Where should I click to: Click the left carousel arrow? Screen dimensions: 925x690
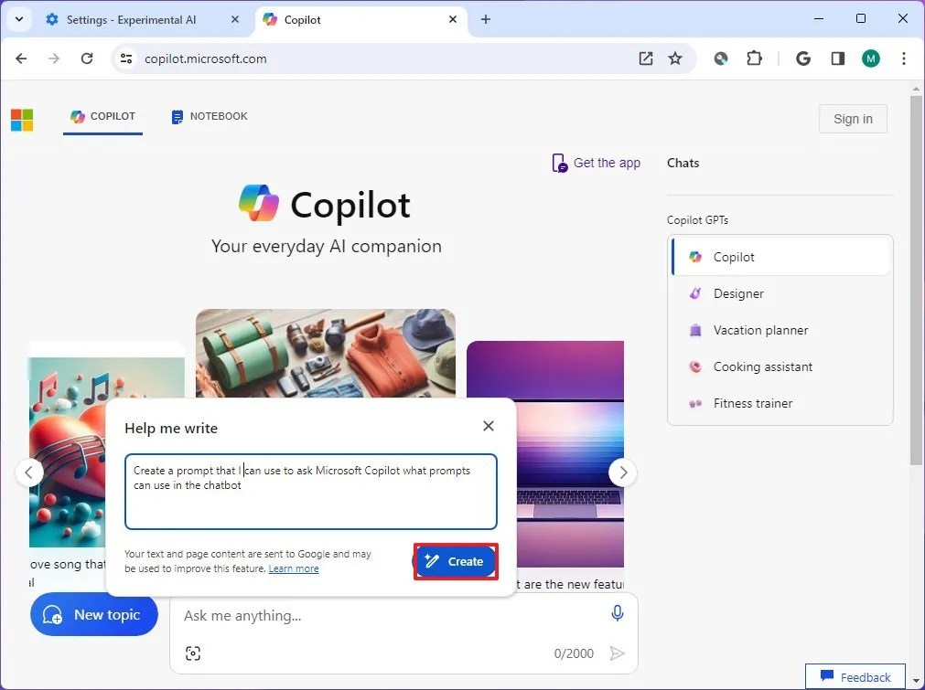pos(30,472)
